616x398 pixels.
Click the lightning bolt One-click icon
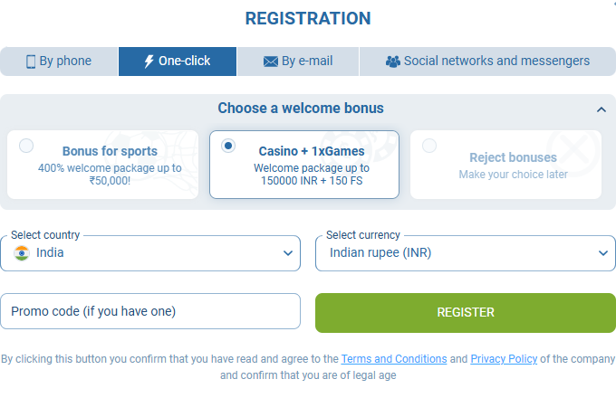tap(149, 62)
